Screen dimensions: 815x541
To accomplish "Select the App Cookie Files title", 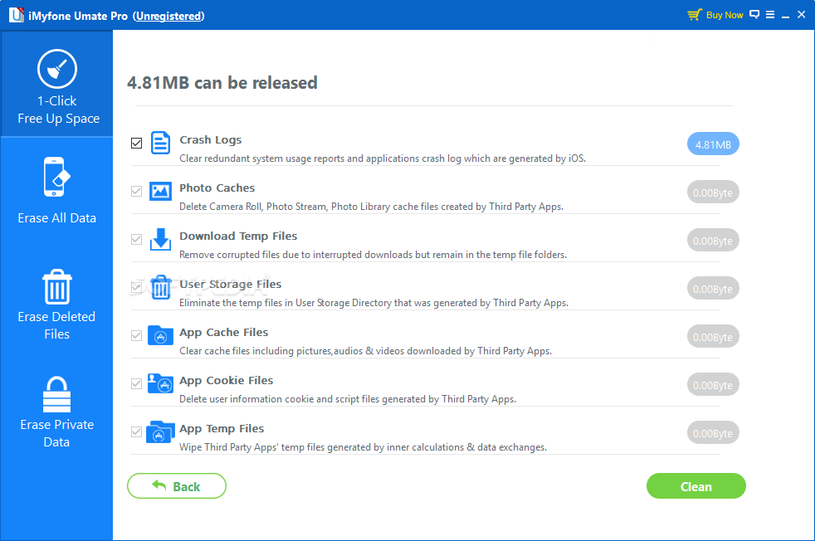I will (x=226, y=380).
